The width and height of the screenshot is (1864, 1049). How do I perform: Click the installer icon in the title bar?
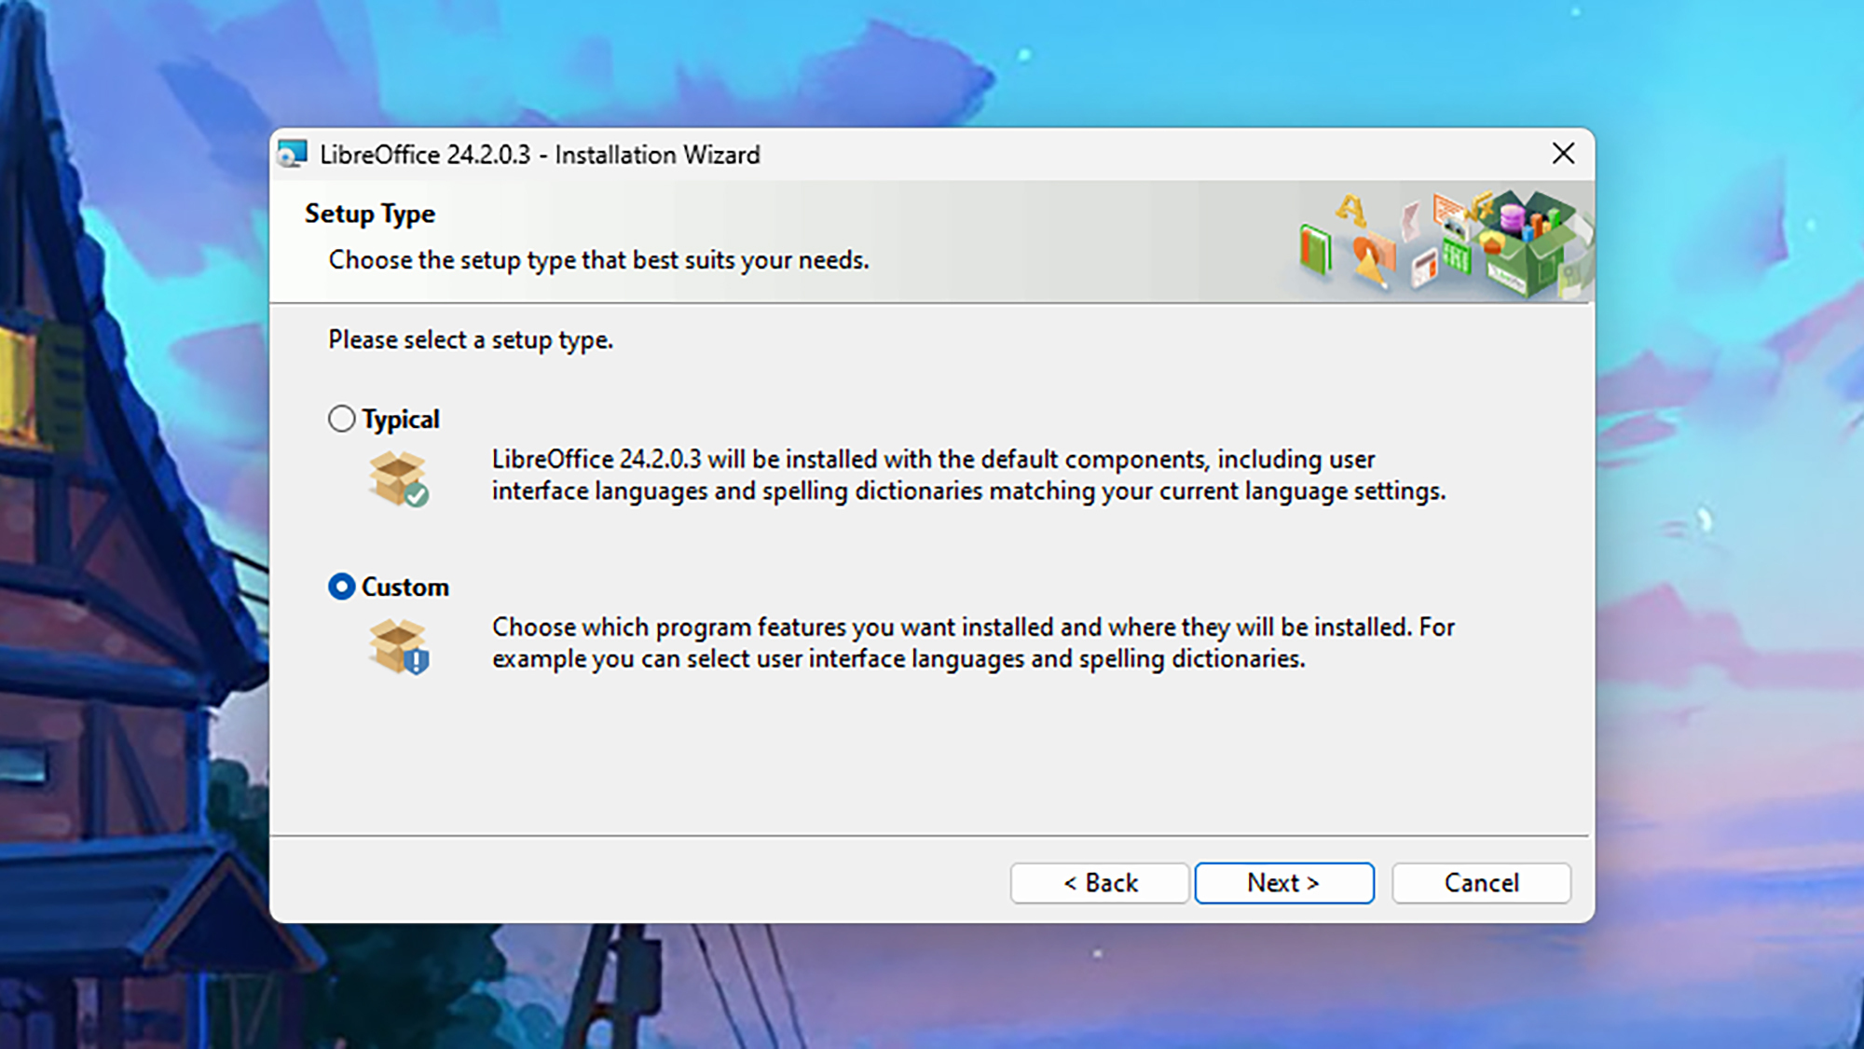[293, 154]
